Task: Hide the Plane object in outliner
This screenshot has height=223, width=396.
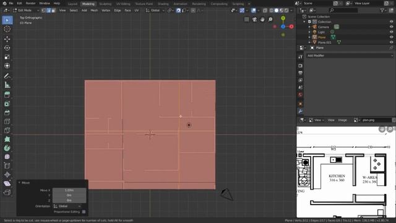Action: click(x=391, y=37)
